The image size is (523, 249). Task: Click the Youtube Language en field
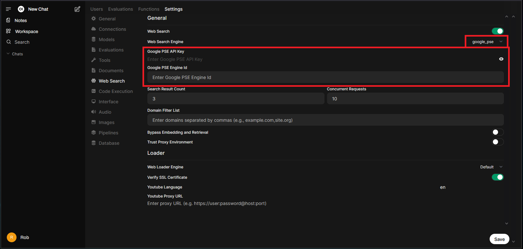click(x=472, y=187)
